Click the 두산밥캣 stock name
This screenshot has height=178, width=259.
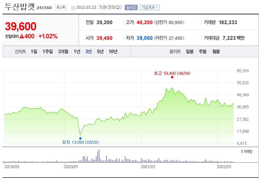click(x=20, y=7)
